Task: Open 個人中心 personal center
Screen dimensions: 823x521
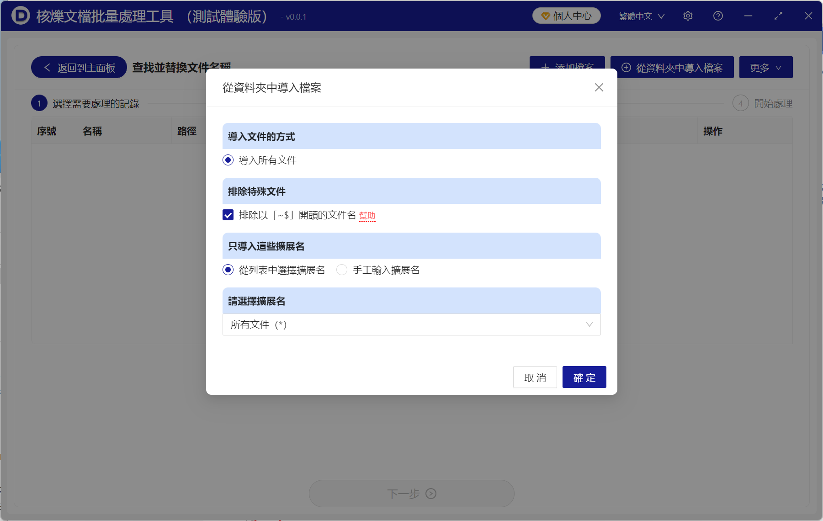Action: [567, 16]
